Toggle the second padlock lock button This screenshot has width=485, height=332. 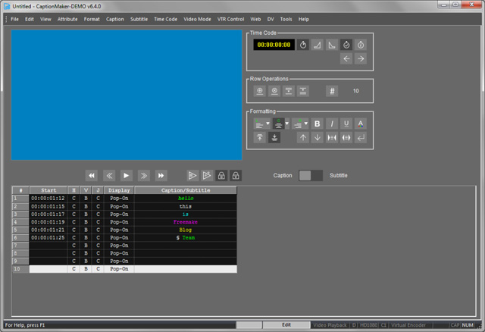coord(236,175)
